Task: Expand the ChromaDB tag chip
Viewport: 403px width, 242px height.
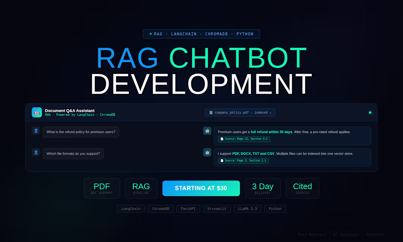Action: click(x=160, y=209)
